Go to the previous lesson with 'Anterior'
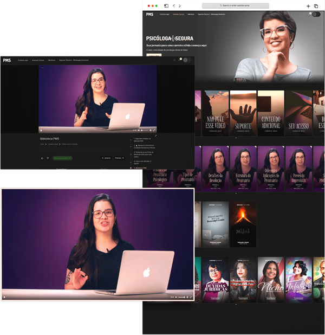Viewport: 325px width, 335px height. (106, 158)
